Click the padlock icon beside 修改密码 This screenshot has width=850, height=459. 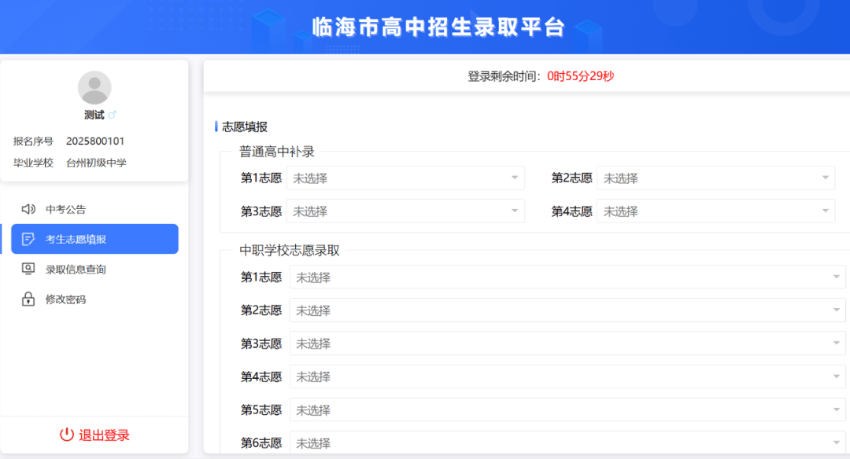(x=28, y=299)
